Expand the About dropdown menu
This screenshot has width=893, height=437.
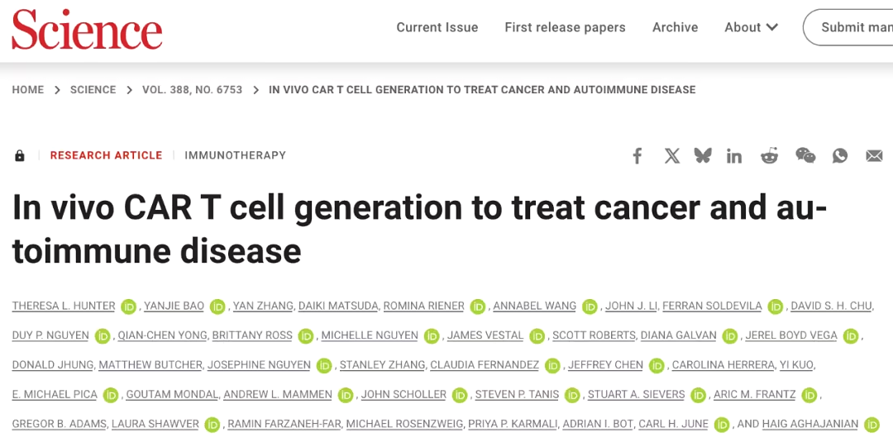point(751,27)
